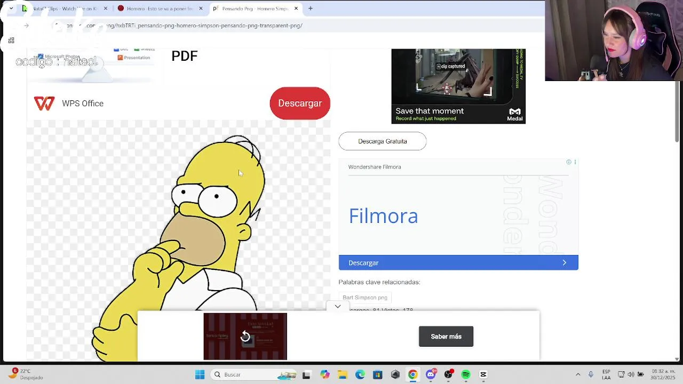Click the PDF text in the WPS ad
Viewport: 683px width, 384px height.
pyautogui.click(x=185, y=56)
